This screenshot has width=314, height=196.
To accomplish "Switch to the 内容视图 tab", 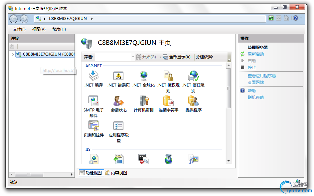I will [116, 173].
